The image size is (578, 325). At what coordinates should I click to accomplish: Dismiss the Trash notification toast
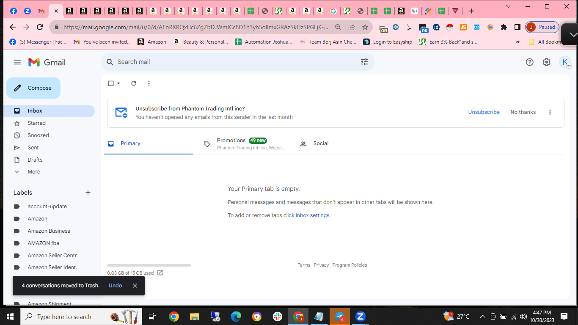[135, 286]
